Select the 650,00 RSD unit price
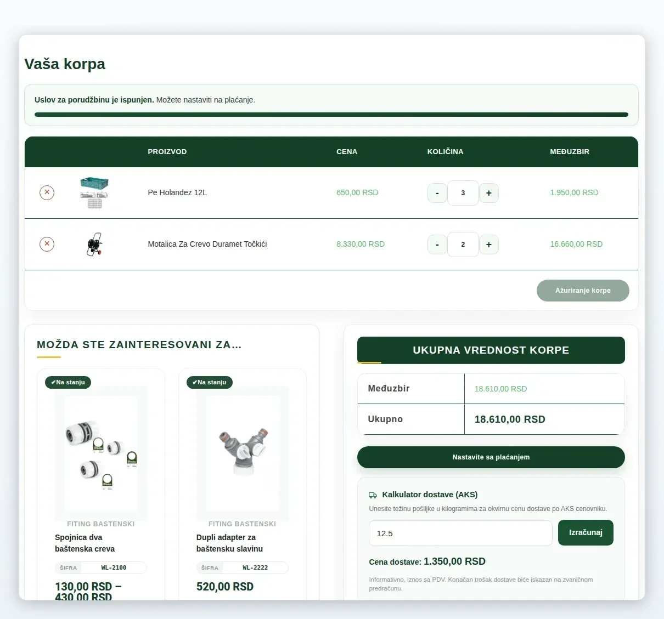The height and width of the screenshot is (619, 664). 357,192
